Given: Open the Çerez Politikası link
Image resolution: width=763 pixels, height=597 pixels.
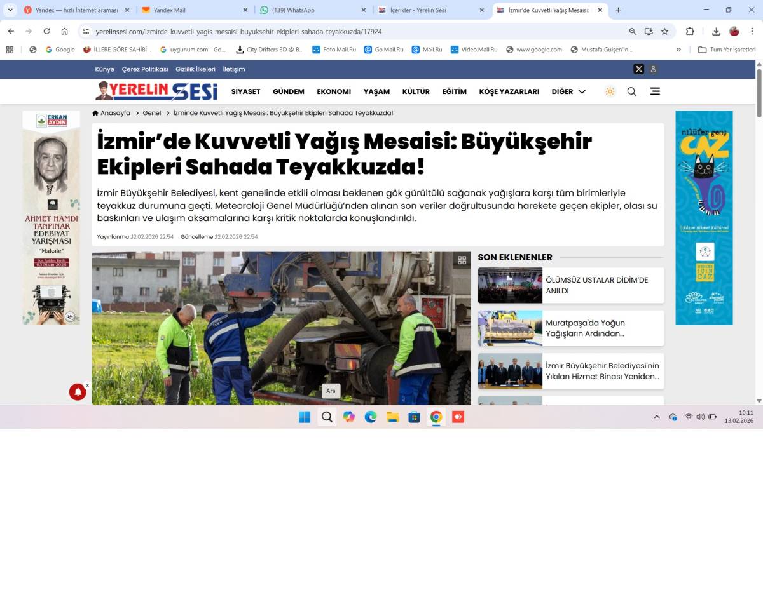Looking at the screenshot, I should pos(145,69).
